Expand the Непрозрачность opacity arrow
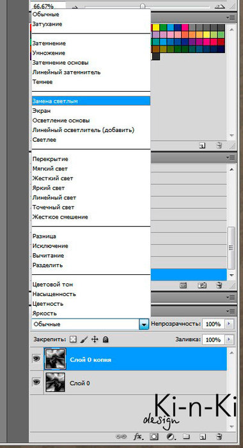243x448 pixels. click(x=229, y=324)
